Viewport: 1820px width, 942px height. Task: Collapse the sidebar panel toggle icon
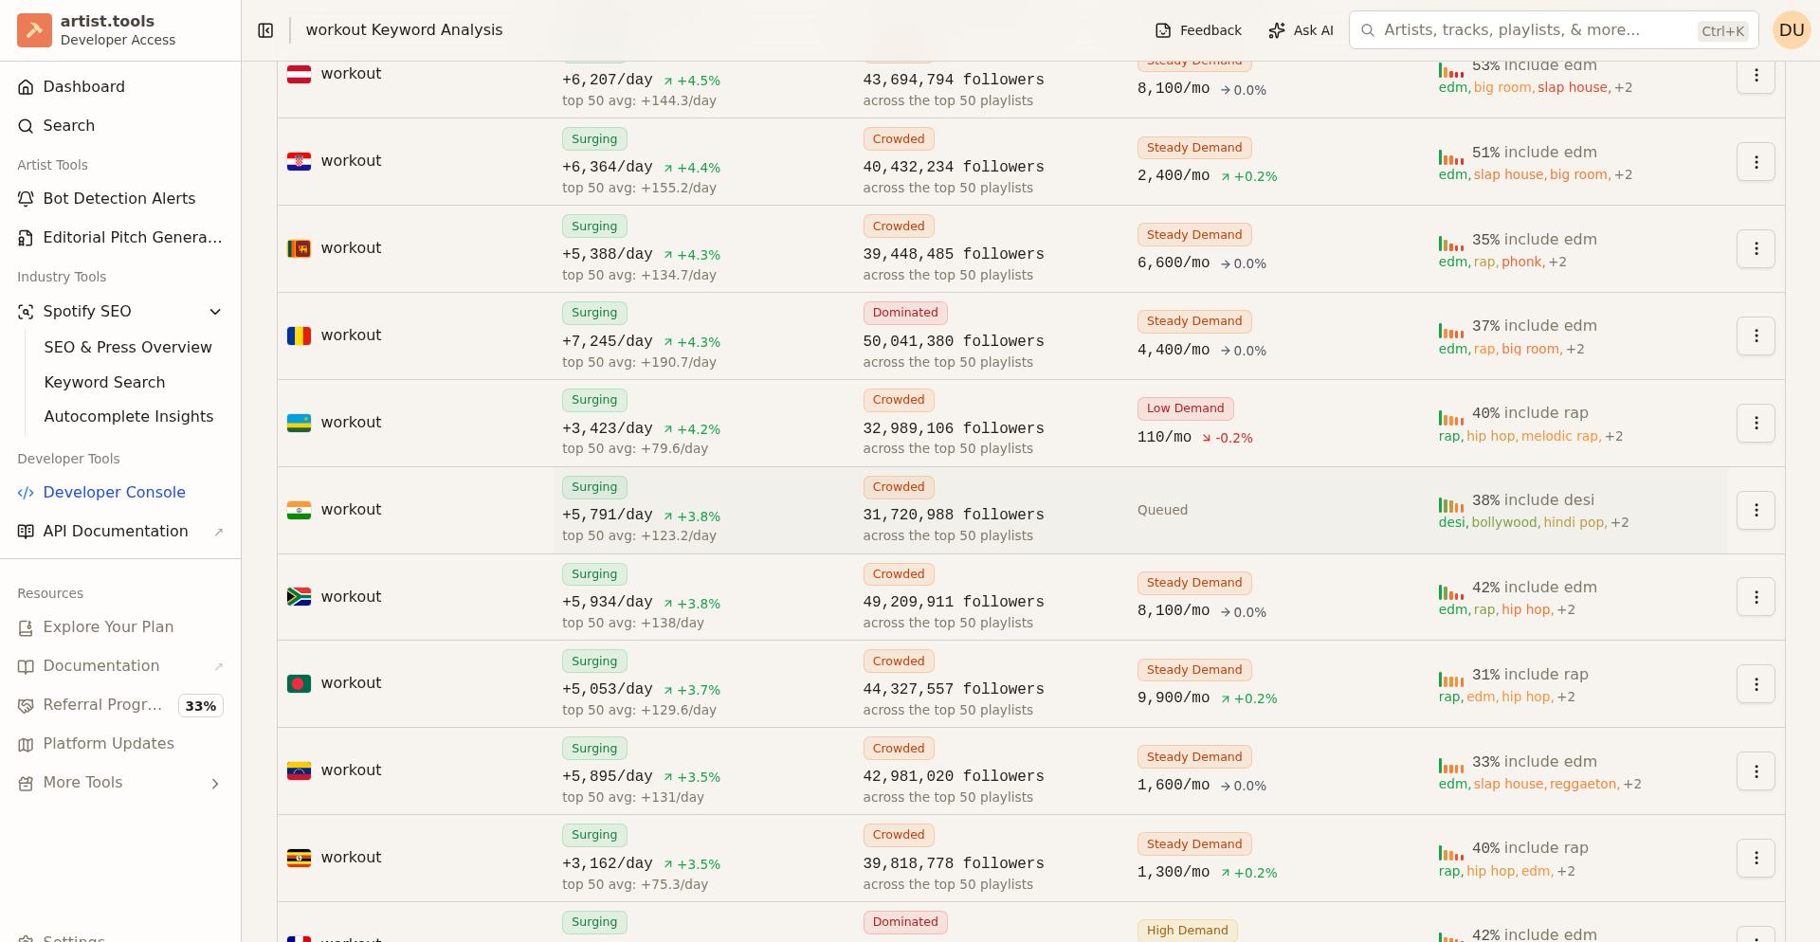point(265,30)
